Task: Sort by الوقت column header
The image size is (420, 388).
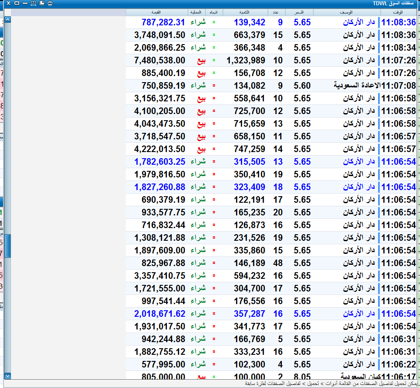Action: point(398,12)
